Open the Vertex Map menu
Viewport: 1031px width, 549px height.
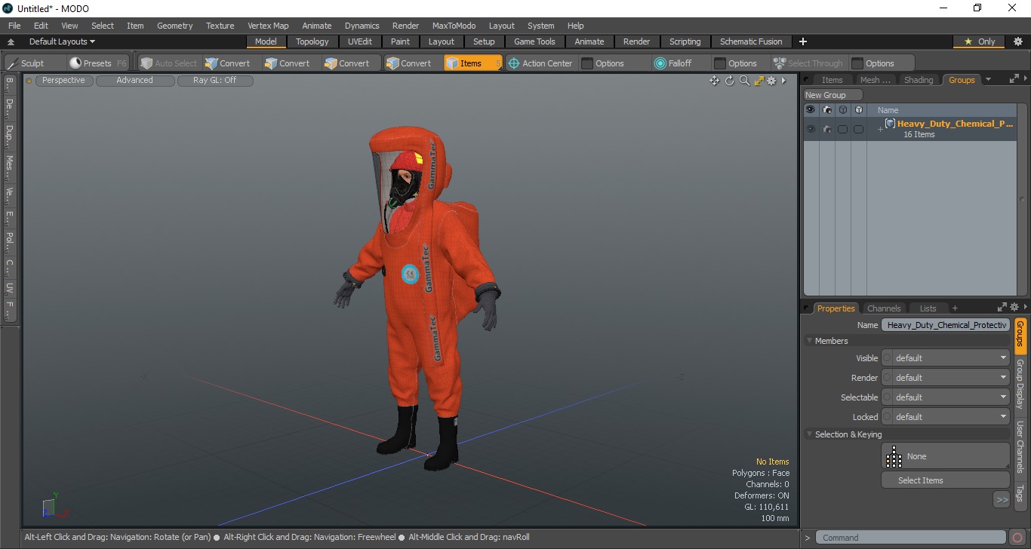click(268, 26)
